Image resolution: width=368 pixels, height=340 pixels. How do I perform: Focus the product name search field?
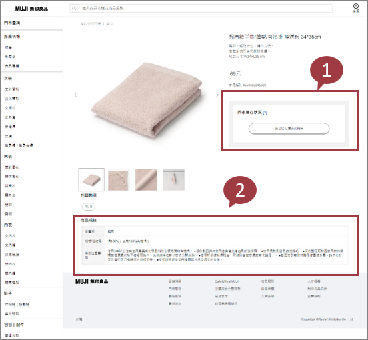coord(205,9)
